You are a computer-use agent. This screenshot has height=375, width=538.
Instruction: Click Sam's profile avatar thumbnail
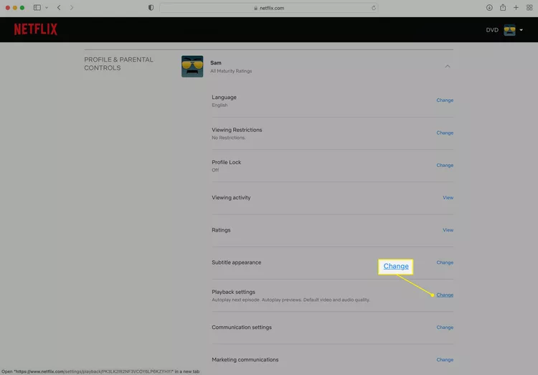pos(192,67)
